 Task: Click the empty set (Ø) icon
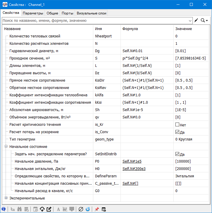point(81,209)
